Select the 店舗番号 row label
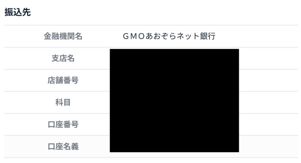Screen dimensions: 301x163 click(x=63, y=80)
